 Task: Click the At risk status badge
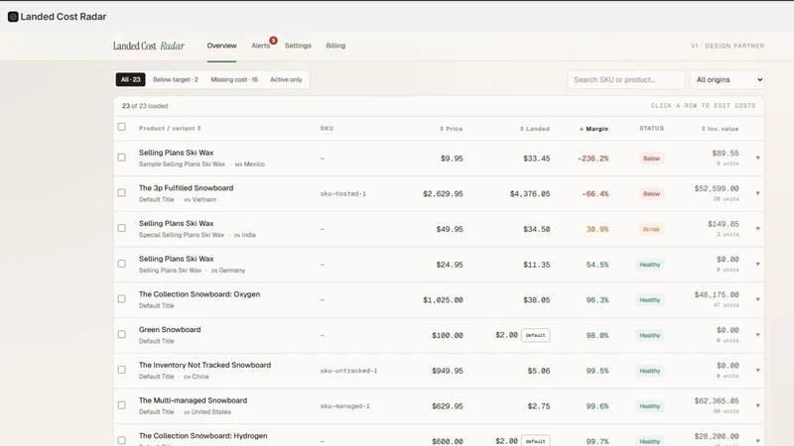coord(651,229)
